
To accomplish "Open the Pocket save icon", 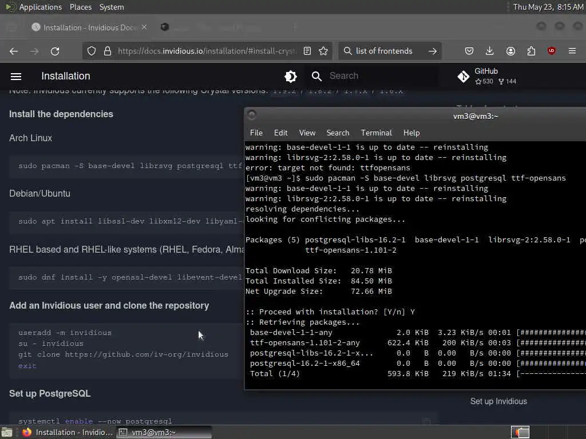I will click(x=469, y=51).
